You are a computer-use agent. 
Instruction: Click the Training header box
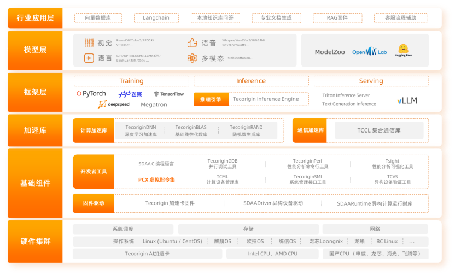[x=131, y=81]
